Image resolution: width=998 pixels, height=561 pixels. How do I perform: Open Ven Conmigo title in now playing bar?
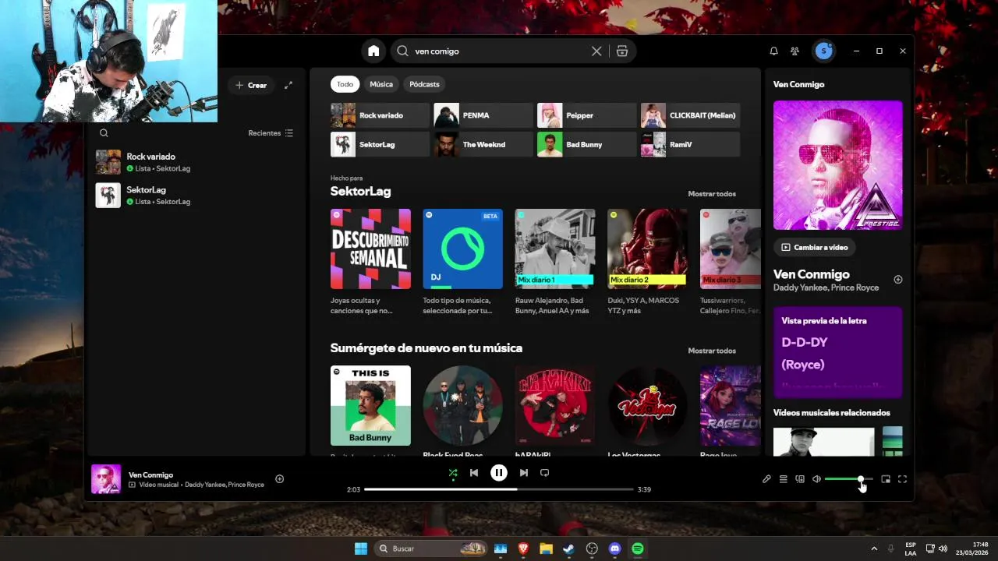(x=150, y=475)
